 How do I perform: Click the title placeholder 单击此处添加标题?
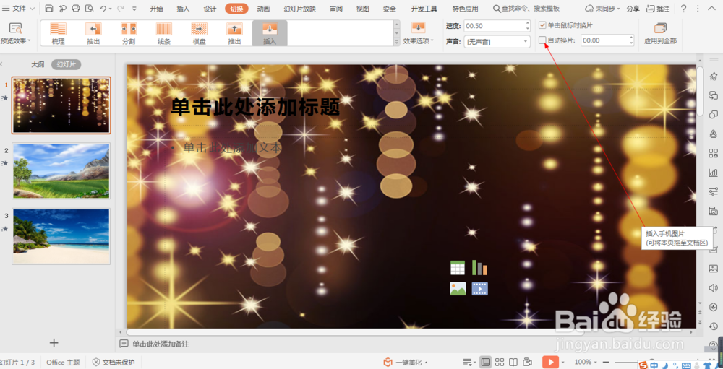coord(255,108)
